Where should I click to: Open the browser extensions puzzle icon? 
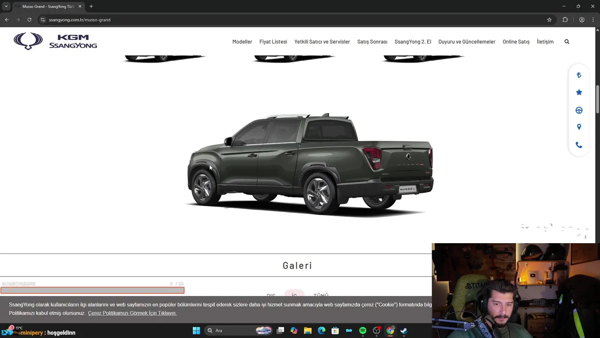coord(565,20)
